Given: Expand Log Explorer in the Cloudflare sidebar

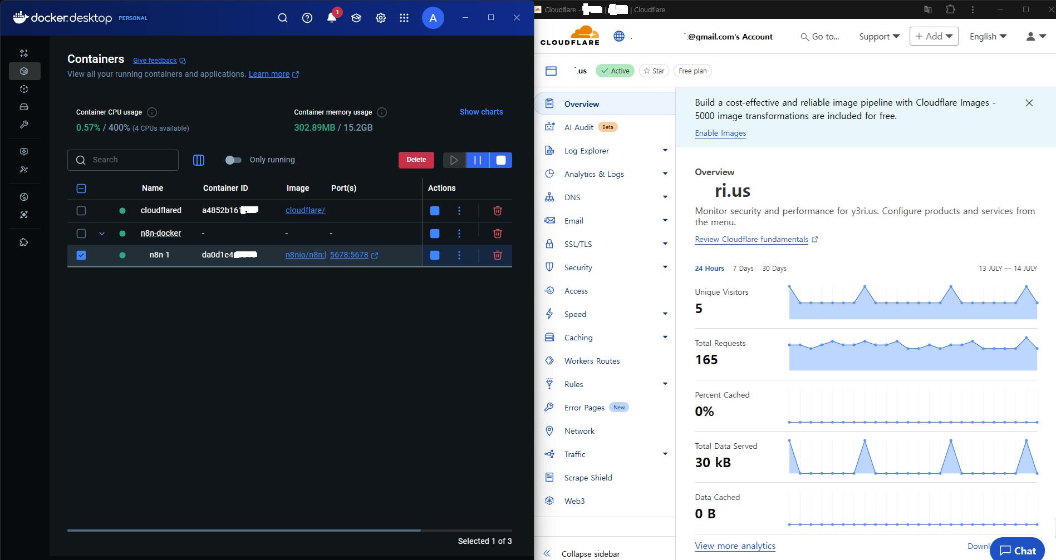Looking at the screenshot, I should click(665, 151).
